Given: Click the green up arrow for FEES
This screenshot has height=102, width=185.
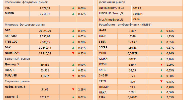Looking at the screenshot, I should tap(161, 97).
